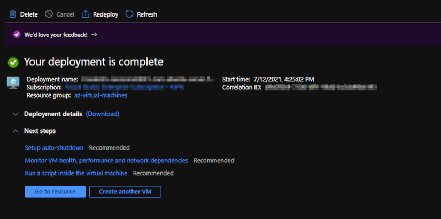This screenshot has height=219, width=441.
Task: Click the Resource group label
Action: pos(49,95)
